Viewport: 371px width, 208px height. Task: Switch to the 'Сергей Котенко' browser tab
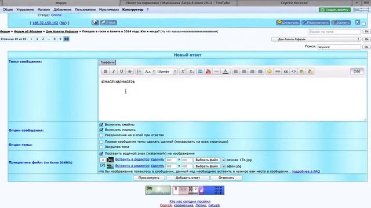294,3
